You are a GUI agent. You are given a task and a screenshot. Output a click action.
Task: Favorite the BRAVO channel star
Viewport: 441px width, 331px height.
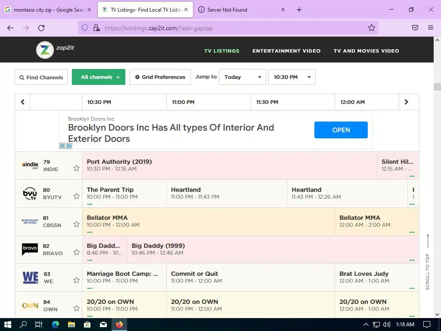tap(77, 252)
